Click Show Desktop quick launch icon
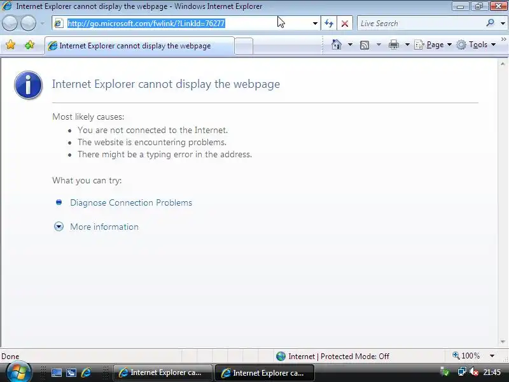The width and height of the screenshot is (509, 382). [x=57, y=372]
